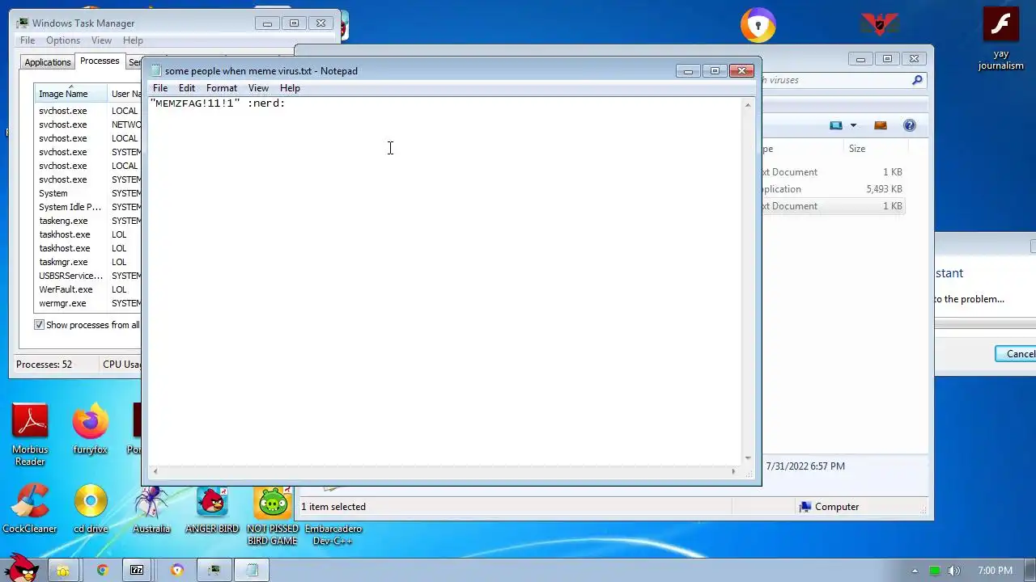Click in the Notepad text area
1036x582 pixels.
tap(444, 281)
